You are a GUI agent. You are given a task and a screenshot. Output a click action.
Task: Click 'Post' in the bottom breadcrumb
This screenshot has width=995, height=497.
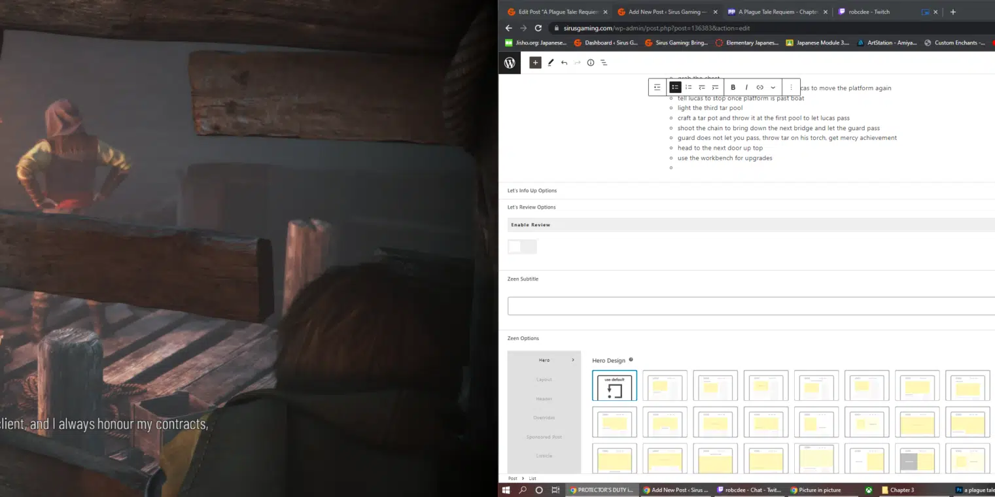click(513, 479)
